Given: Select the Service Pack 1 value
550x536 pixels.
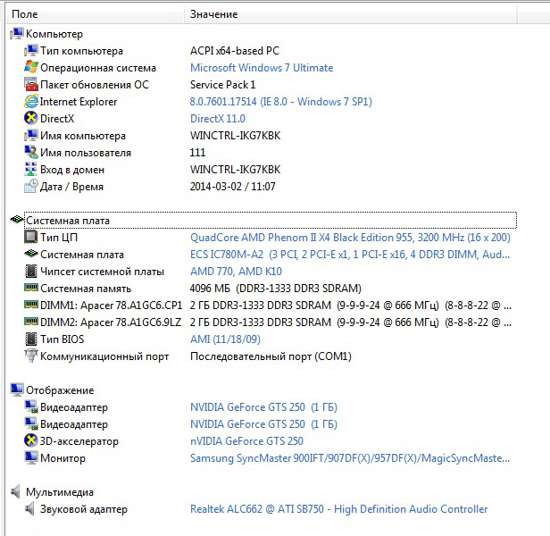Looking at the screenshot, I should 222,85.
